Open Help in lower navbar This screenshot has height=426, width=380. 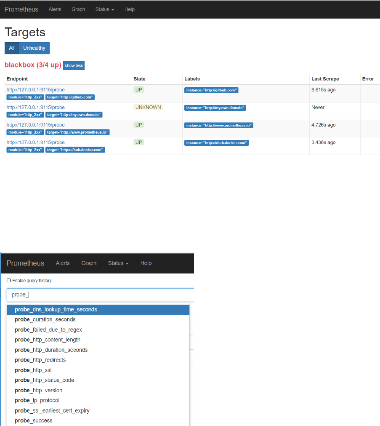pyautogui.click(x=146, y=263)
